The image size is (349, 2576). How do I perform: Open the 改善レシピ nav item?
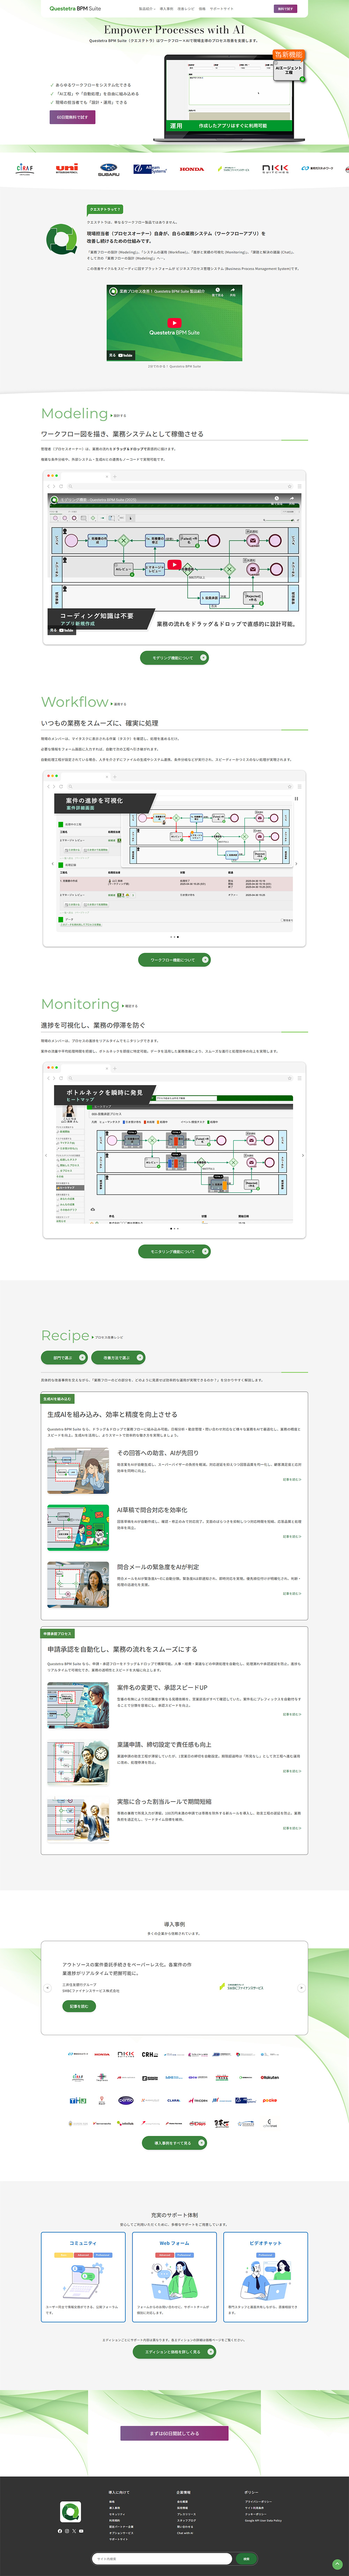tap(186, 9)
